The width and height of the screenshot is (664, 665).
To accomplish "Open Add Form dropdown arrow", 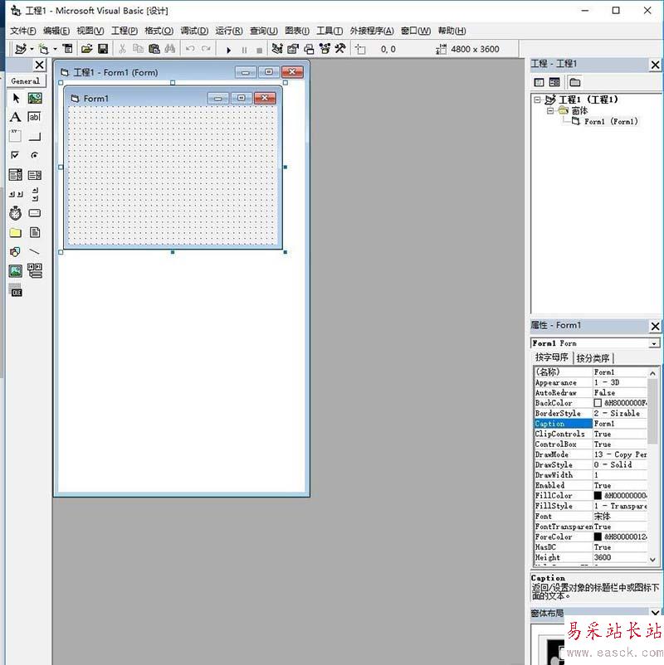I will pos(55,49).
